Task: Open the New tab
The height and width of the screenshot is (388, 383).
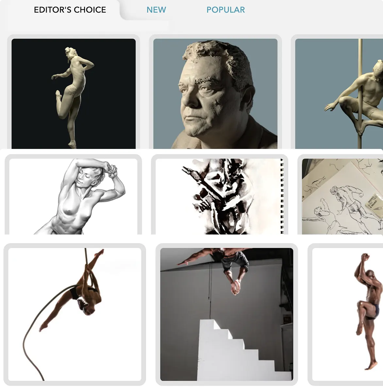Action: click(156, 10)
